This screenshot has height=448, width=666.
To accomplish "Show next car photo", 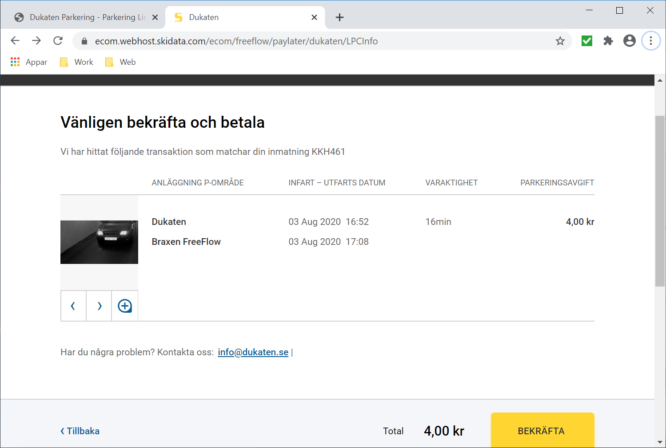I will coord(99,306).
